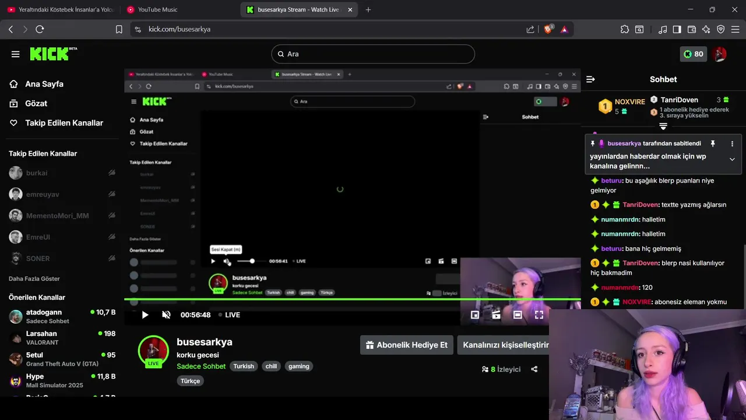This screenshot has height=420, width=746.
Task: Click Kanalınızı kişiselleştirin button
Action: pos(504,345)
